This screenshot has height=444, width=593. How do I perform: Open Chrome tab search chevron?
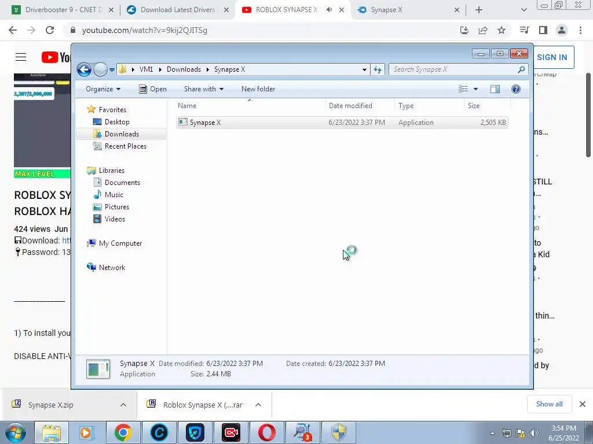point(524,10)
